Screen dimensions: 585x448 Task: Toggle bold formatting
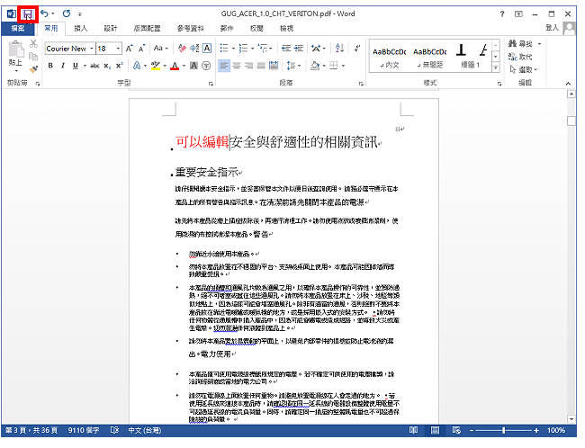(50, 66)
